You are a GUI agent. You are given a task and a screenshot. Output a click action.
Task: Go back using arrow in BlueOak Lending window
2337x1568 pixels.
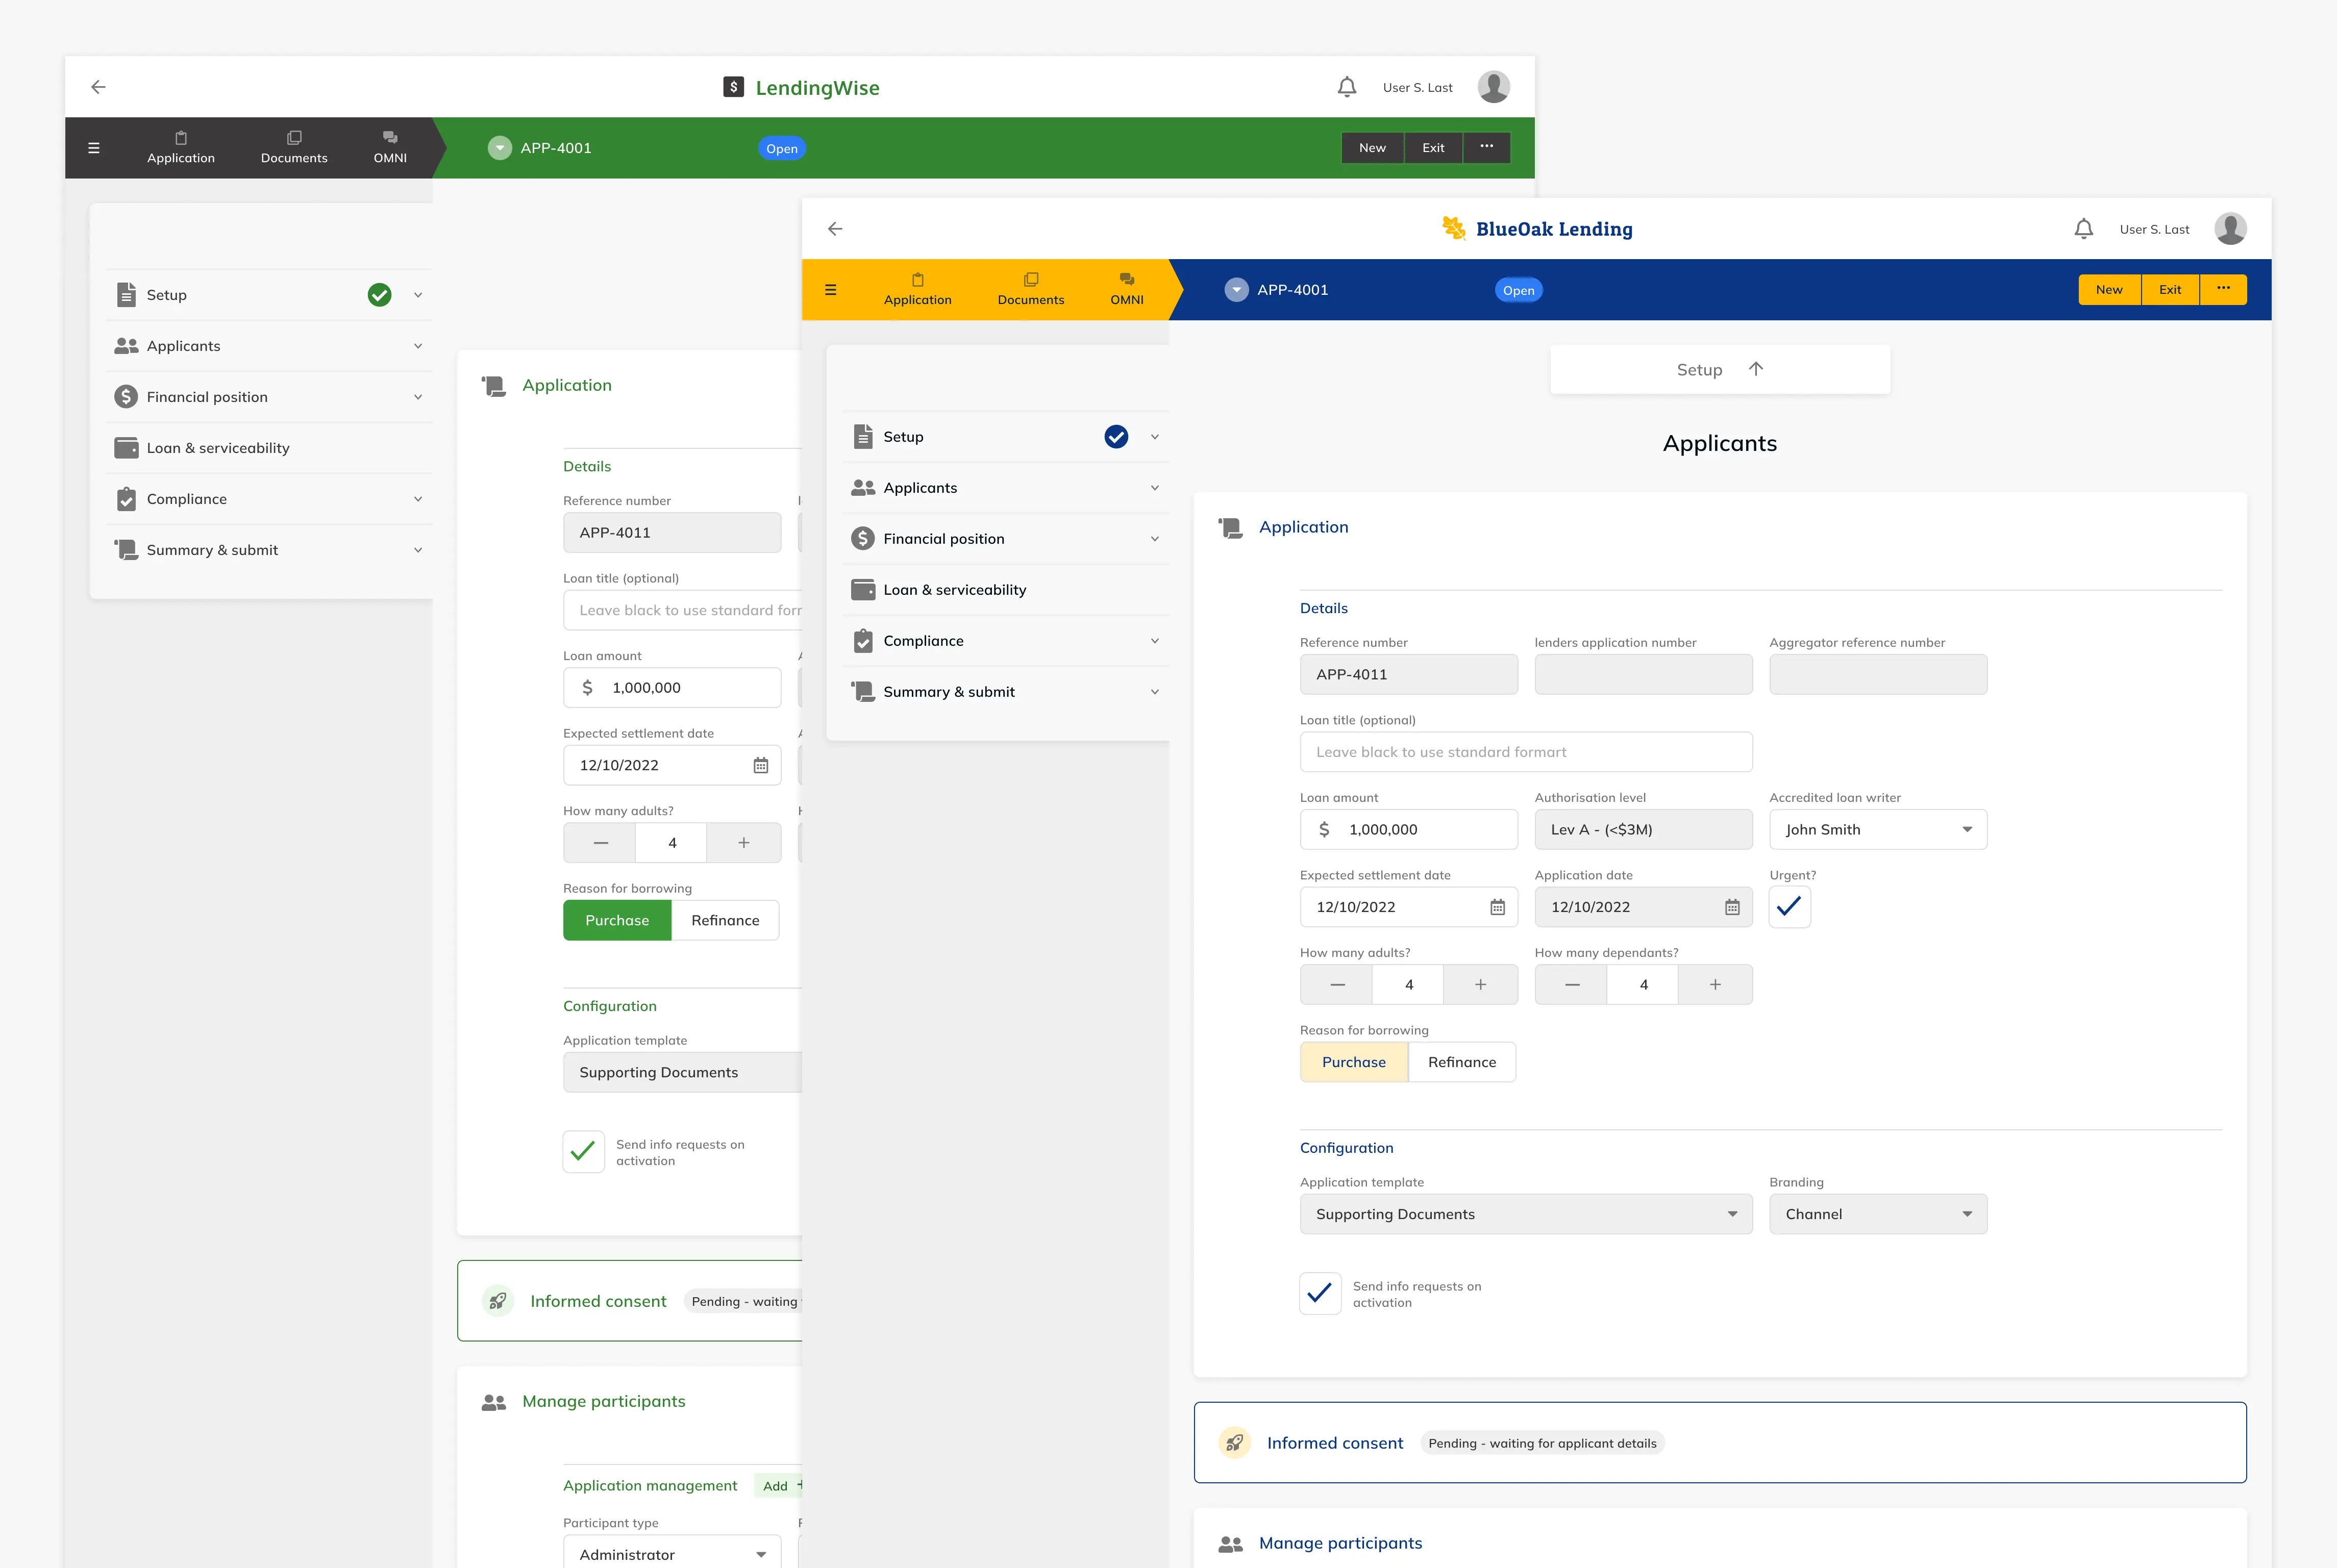pos(835,229)
